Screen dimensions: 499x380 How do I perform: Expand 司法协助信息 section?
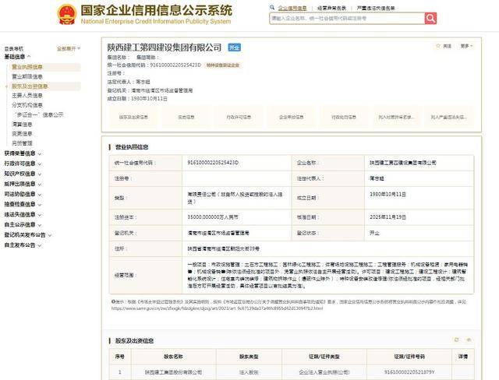pos(23,194)
